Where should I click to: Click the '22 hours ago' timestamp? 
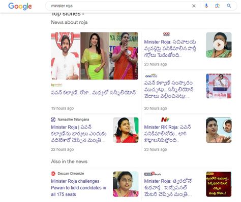click(63, 149)
